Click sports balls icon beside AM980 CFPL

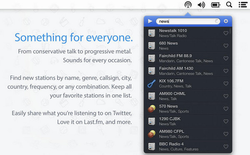coord(152,134)
